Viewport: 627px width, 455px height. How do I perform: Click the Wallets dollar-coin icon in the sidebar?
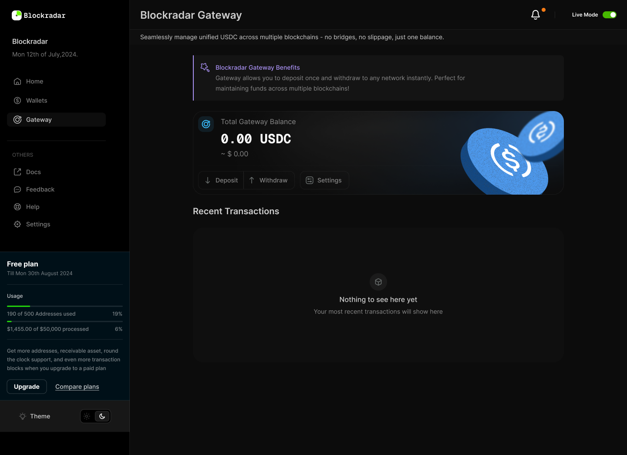tap(17, 101)
